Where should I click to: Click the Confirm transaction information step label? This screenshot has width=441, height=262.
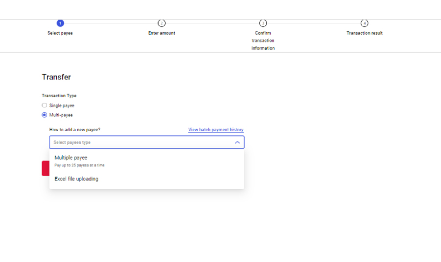click(263, 40)
